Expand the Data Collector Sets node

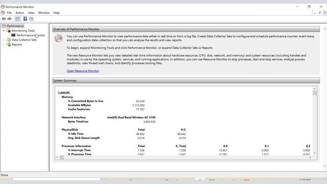point(4,40)
